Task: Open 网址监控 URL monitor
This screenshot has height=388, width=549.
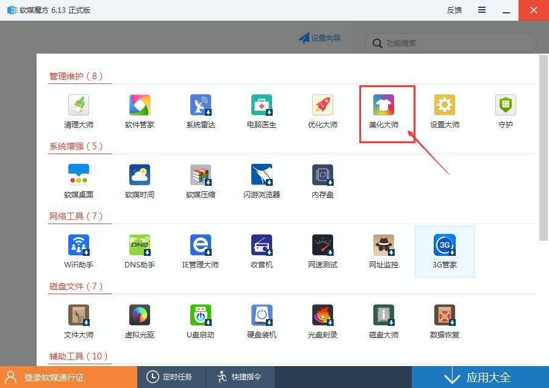Action: click(x=384, y=252)
